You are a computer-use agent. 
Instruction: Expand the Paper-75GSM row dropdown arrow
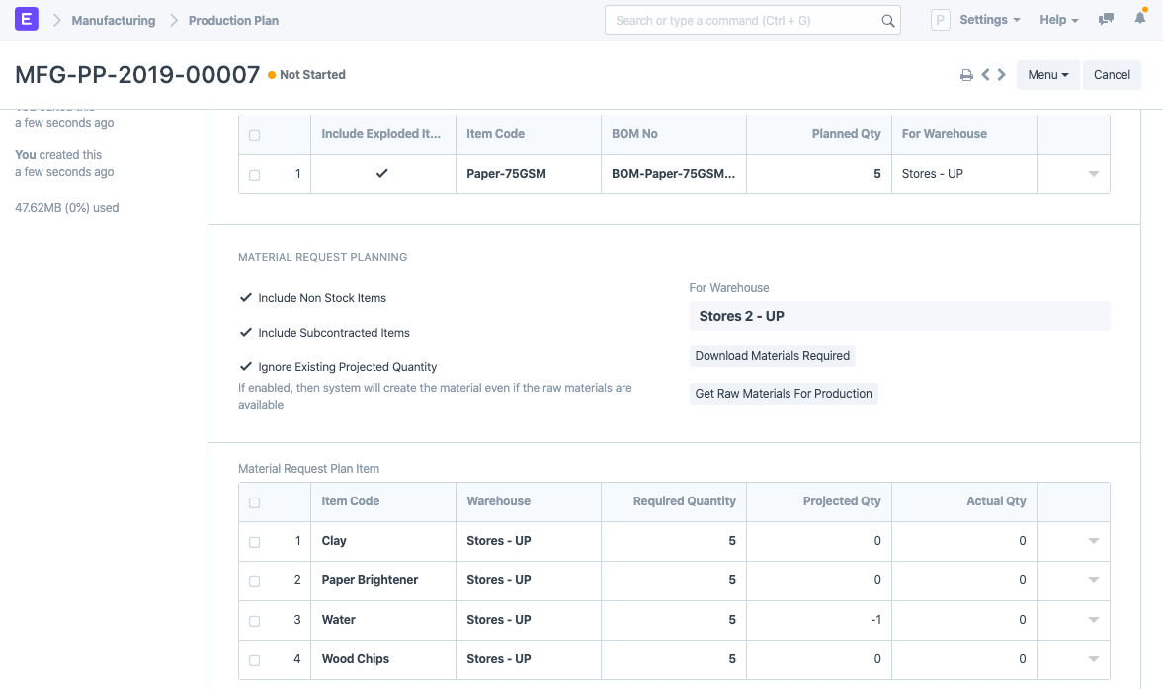point(1093,174)
